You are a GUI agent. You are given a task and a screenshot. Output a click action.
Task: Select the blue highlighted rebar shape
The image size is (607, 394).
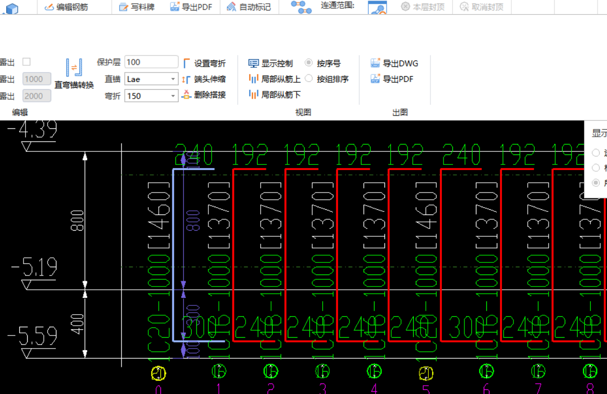coord(173,255)
